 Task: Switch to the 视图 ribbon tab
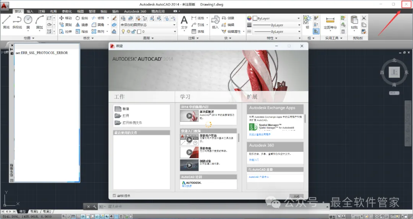(x=80, y=11)
